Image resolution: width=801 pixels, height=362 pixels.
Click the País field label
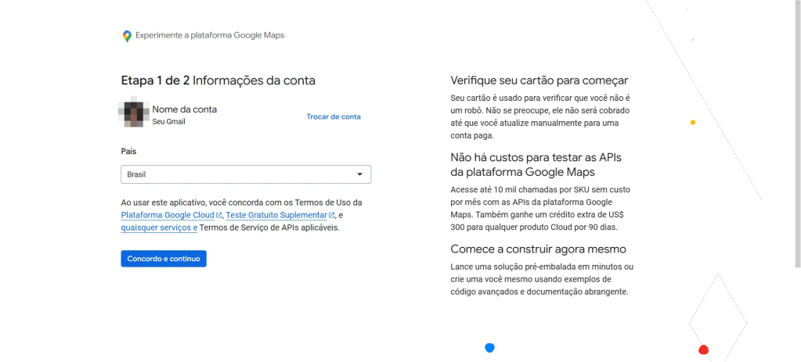point(128,152)
